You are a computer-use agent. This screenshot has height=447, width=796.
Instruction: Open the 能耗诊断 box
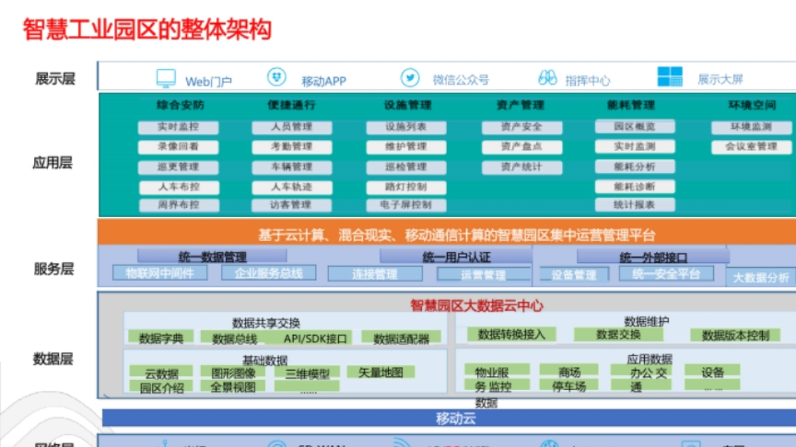[635, 187]
